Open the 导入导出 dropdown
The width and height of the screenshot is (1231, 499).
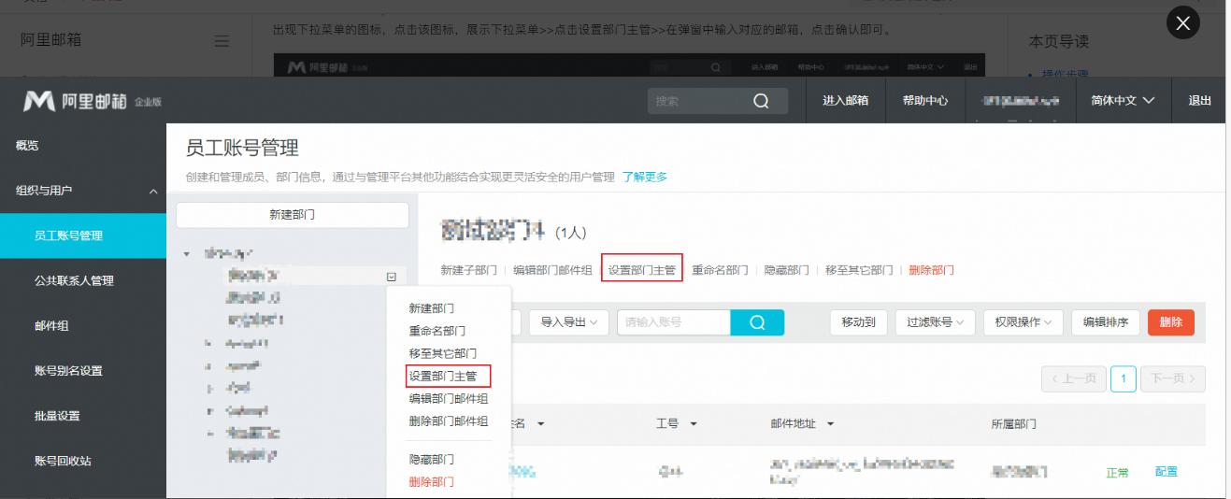[569, 322]
